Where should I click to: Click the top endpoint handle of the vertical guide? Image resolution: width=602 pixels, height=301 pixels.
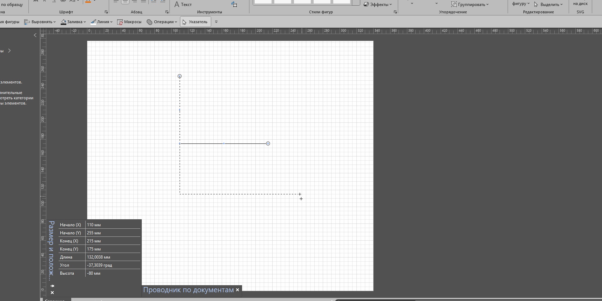tap(180, 76)
